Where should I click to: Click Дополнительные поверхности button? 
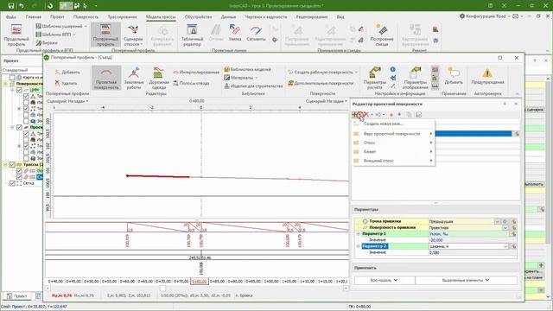click(x=321, y=83)
